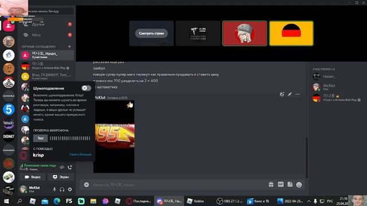
Task: Open the gift Nitro icon
Action: tap(271, 184)
